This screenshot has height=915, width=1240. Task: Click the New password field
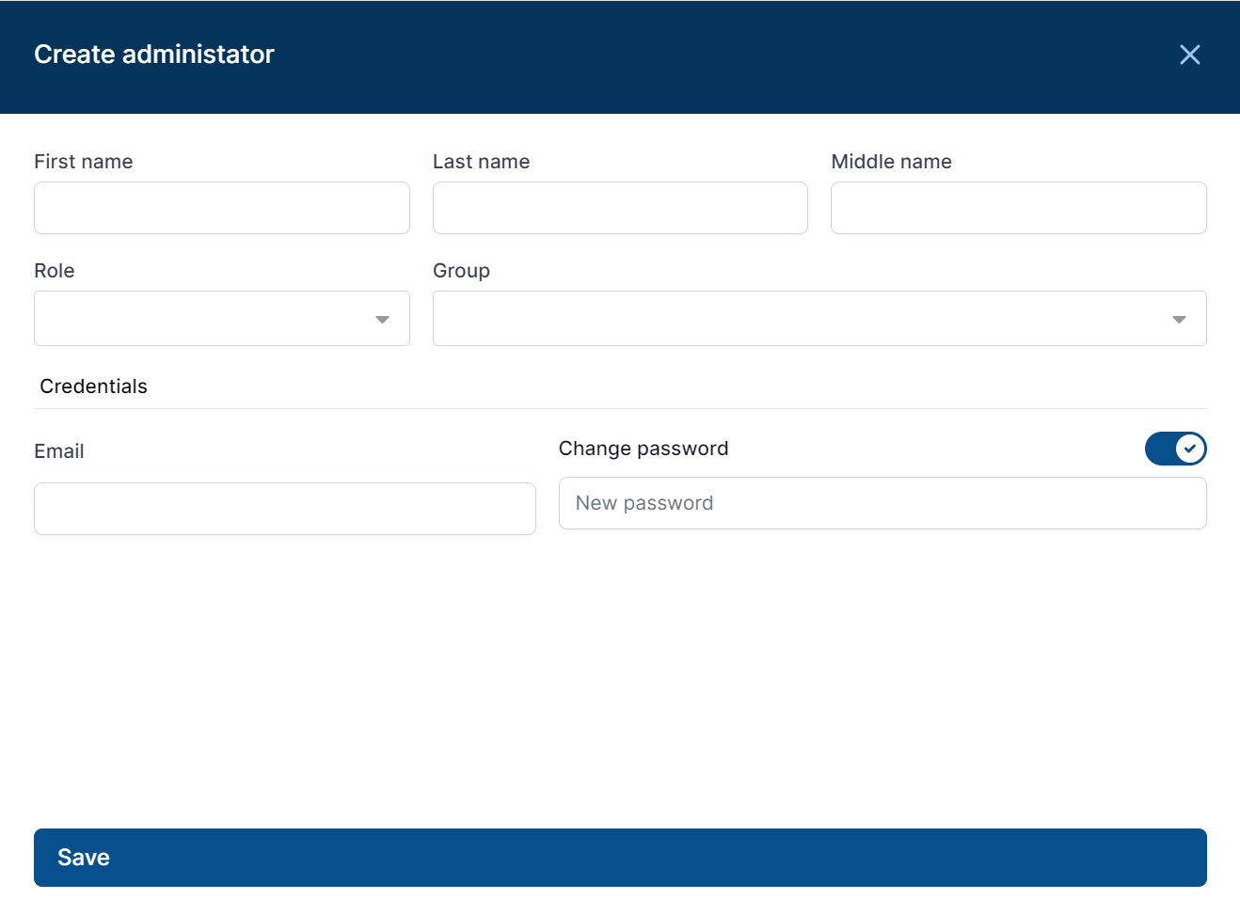tap(882, 503)
